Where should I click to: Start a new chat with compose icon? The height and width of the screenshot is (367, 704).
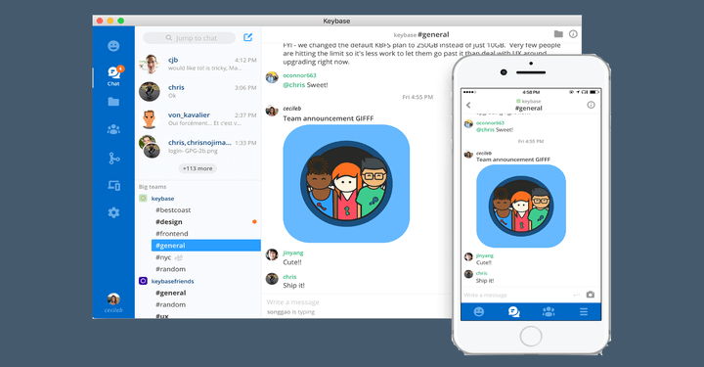(x=247, y=38)
